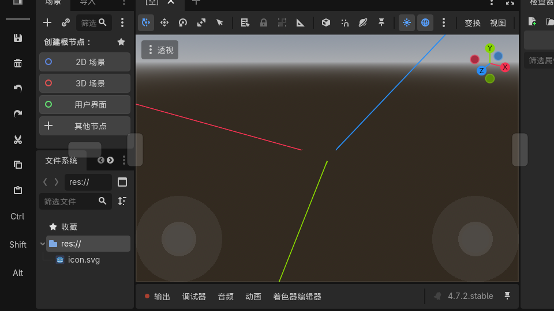Open the 音频 bottom panel
Viewport: 554px width, 311px height.
pyautogui.click(x=226, y=297)
